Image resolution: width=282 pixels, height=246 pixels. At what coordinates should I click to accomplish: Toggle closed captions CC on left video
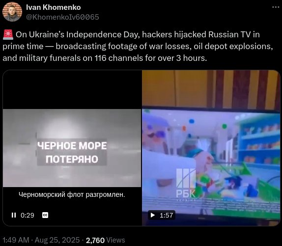[45, 215]
